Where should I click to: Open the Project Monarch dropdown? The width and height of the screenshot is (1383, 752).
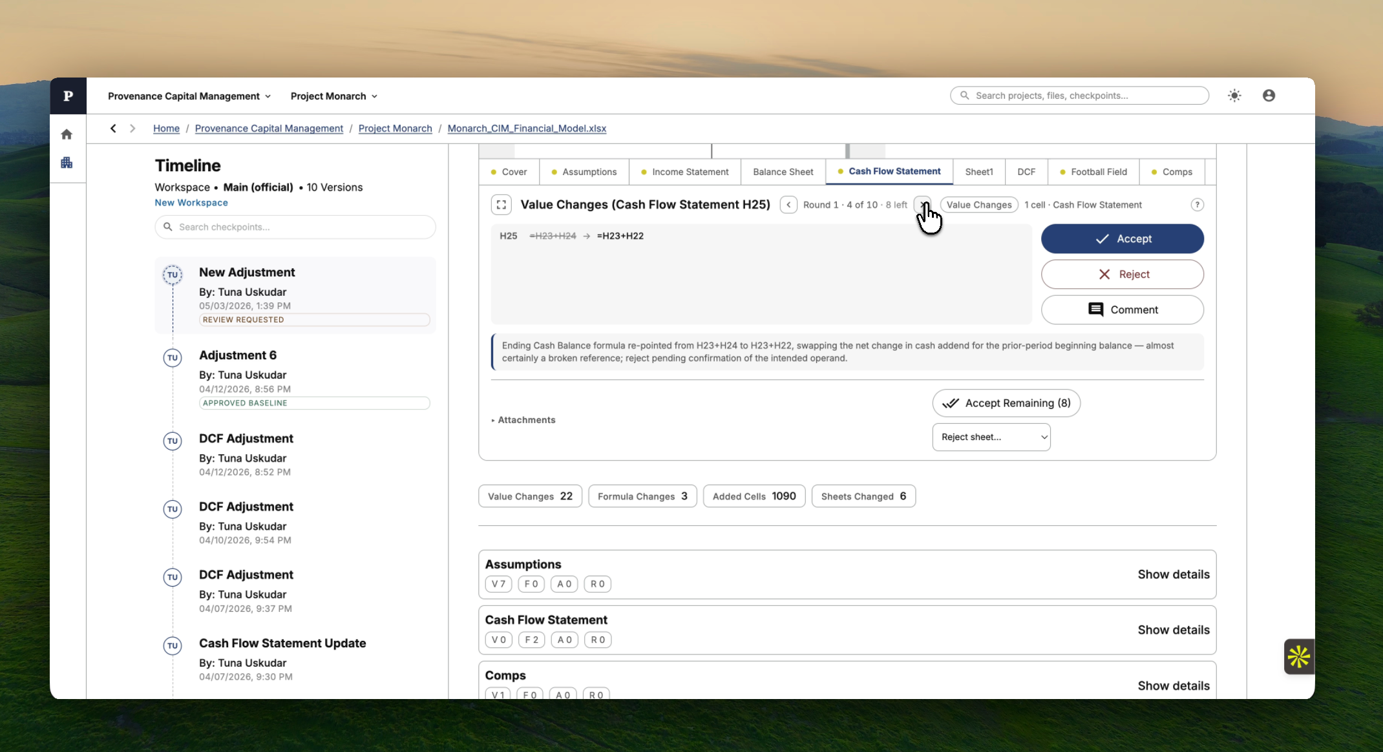pyautogui.click(x=334, y=96)
